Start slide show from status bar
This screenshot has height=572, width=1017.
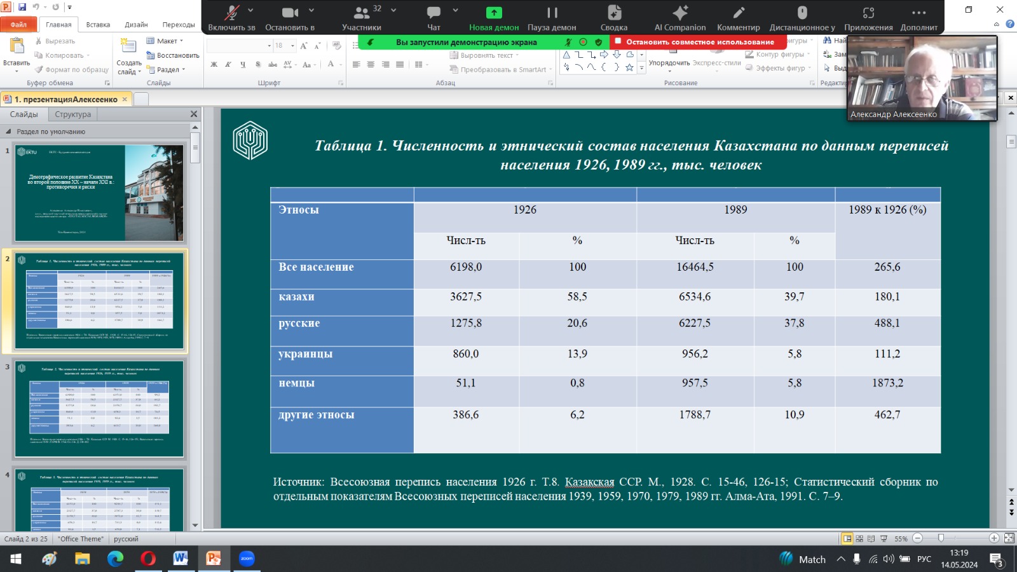pyautogui.click(x=884, y=538)
